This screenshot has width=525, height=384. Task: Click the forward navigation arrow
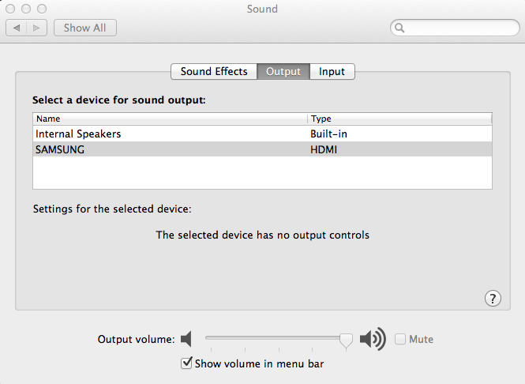pyautogui.click(x=36, y=28)
